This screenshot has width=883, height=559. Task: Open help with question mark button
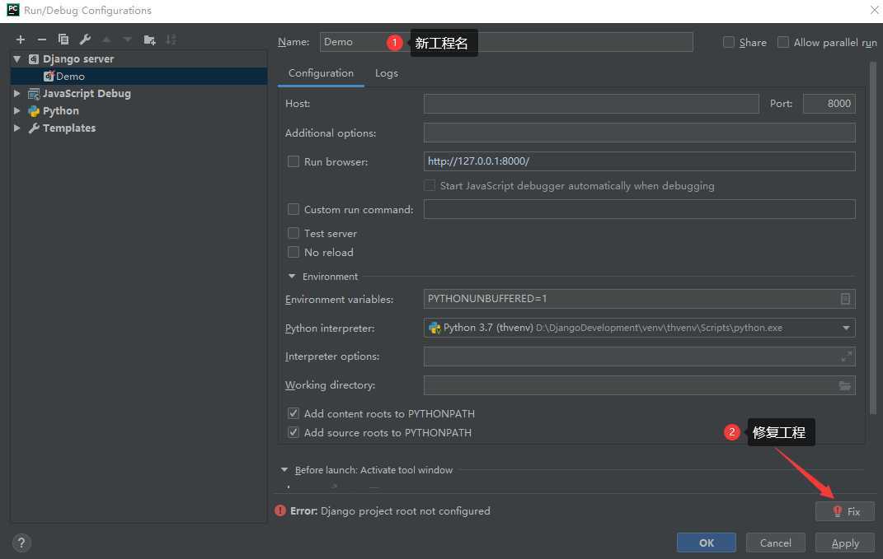point(21,543)
